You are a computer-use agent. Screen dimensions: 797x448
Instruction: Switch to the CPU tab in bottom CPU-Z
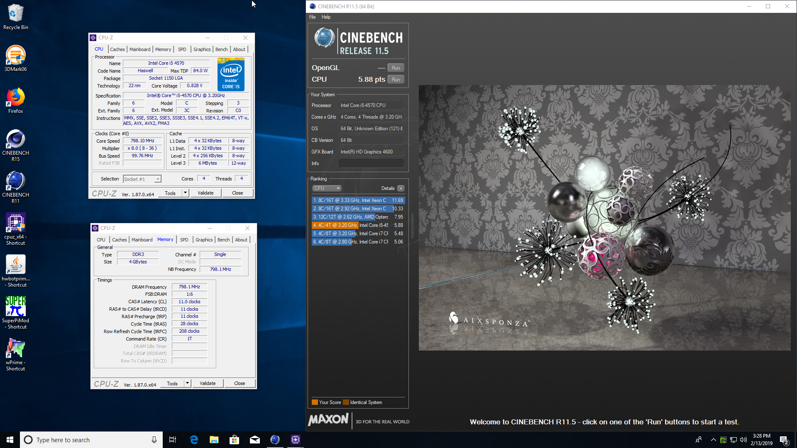101,240
